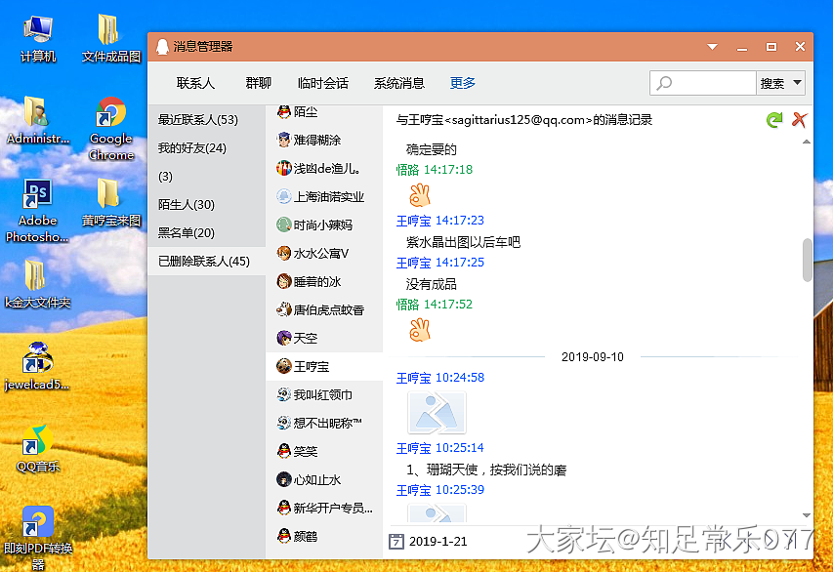Open the 文件成品图 folder on desktop
This screenshot has height=572, width=833.
coord(110,38)
